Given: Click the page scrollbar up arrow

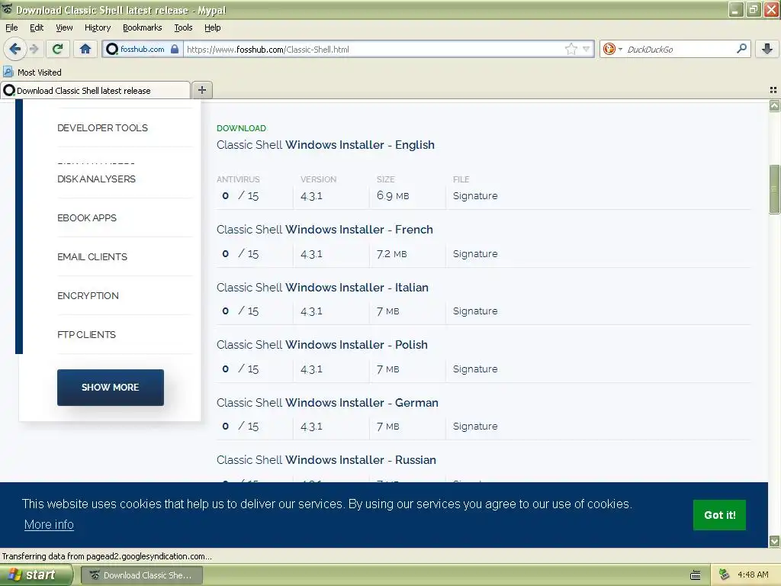Looking at the screenshot, I should [774, 105].
